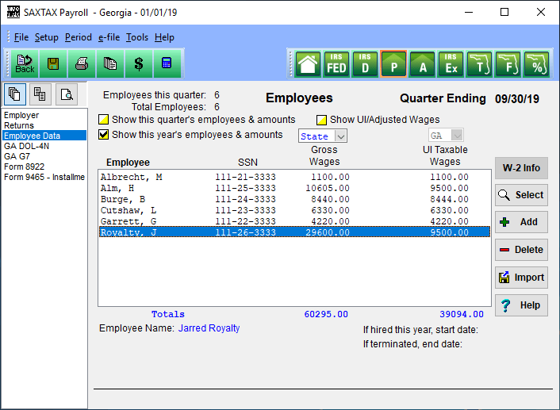Click the stacked pages copy icon
Image resolution: width=560 pixels, height=410 pixels.
(x=110, y=64)
